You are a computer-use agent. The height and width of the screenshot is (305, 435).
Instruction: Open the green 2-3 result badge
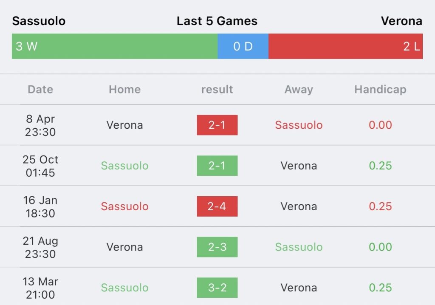point(217,247)
